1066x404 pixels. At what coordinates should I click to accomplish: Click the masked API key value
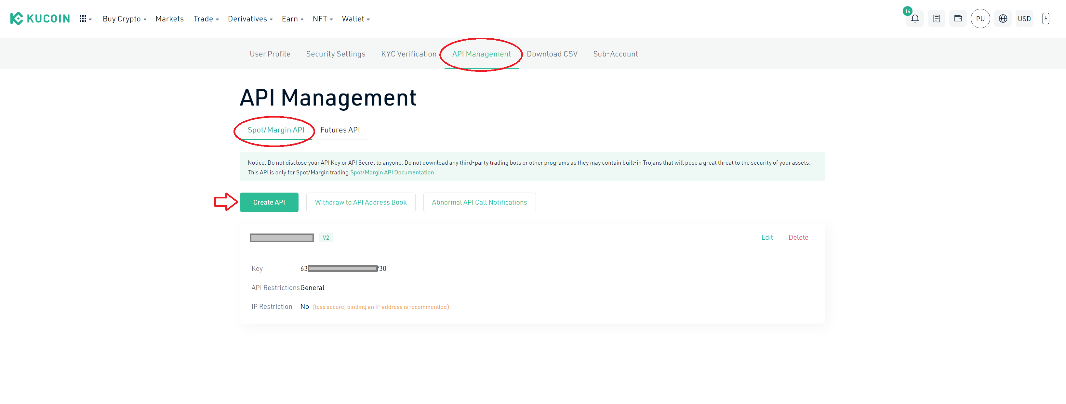tap(343, 268)
